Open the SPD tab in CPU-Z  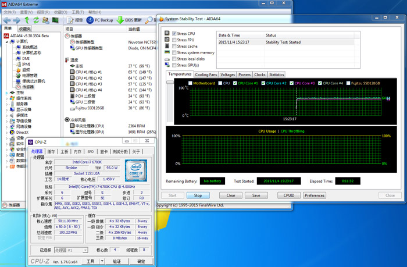pos(90,151)
